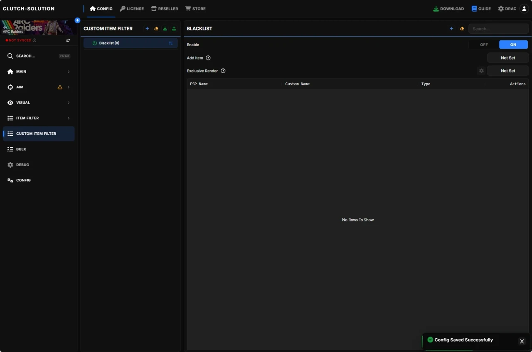Click the CLUTCH-SOLUTION logo text
This screenshot has width=532, height=352.
(x=29, y=9)
